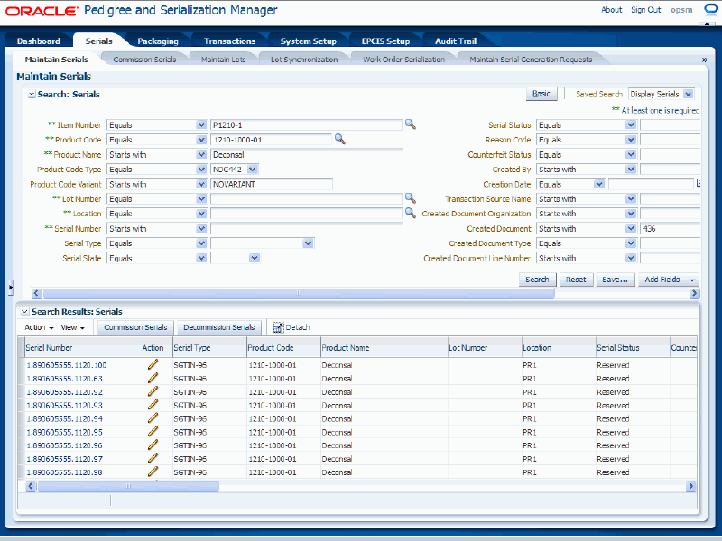722x541 pixels.
Task: Switch to Packaging tab
Action: pyautogui.click(x=158, y=41)
